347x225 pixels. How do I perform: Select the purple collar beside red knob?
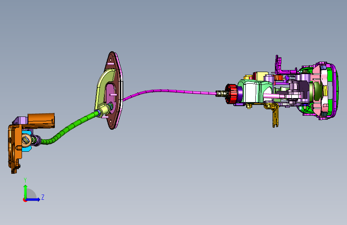coord(240,94)
